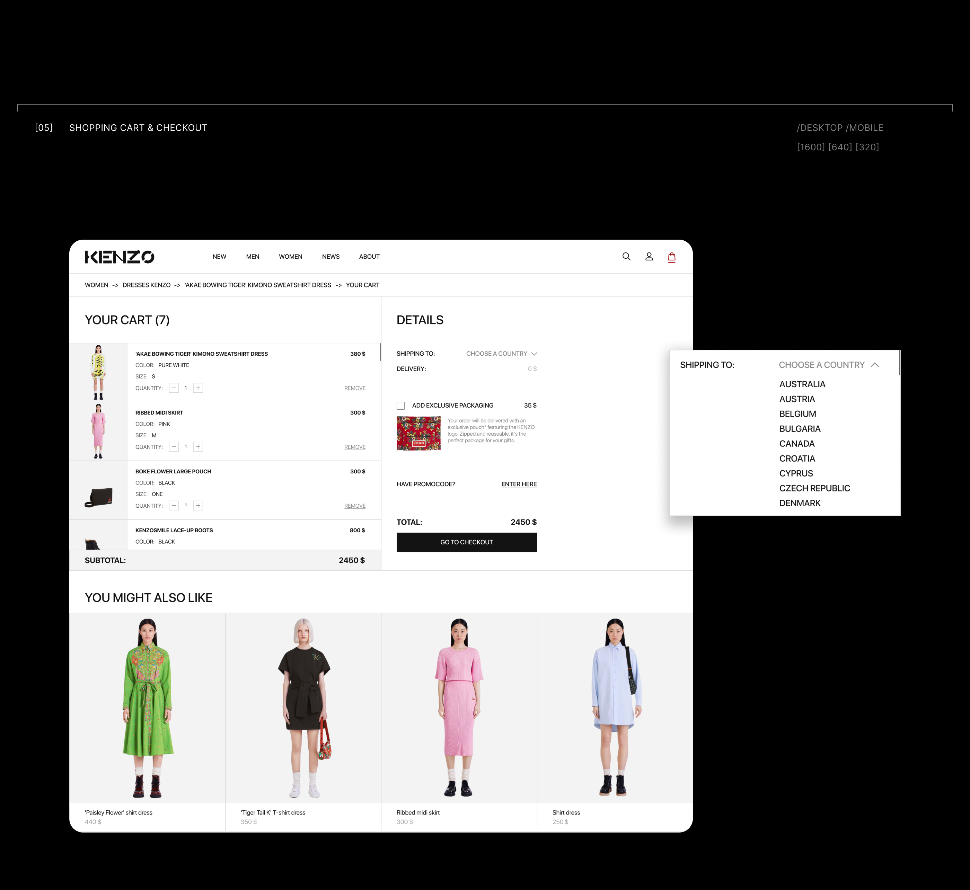Collapse the open country list chevron
The width and height of the screenshot is (970, 890).
(x=875, y=365)
